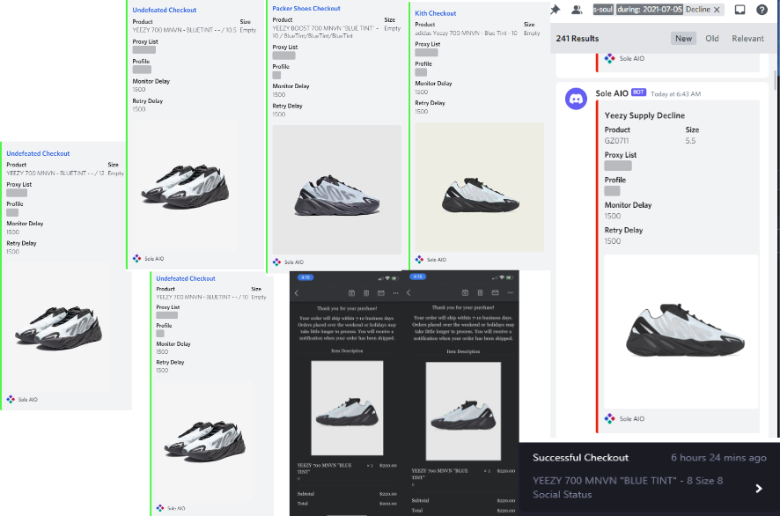Open the Successful Checkout notification chevron
This screenshot has height=516, width=780.
tap(759, 488)
